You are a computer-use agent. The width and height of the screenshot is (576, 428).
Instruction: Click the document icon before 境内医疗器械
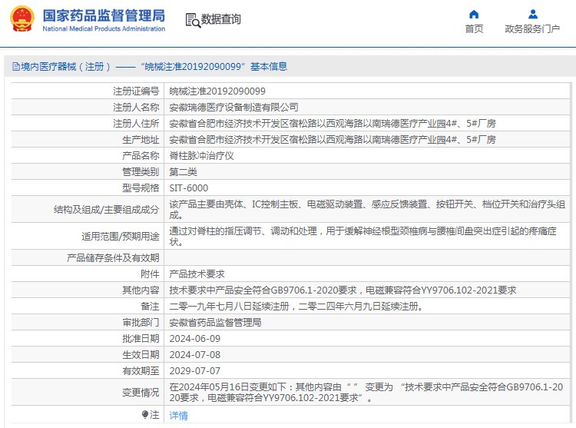click(15, 67)
